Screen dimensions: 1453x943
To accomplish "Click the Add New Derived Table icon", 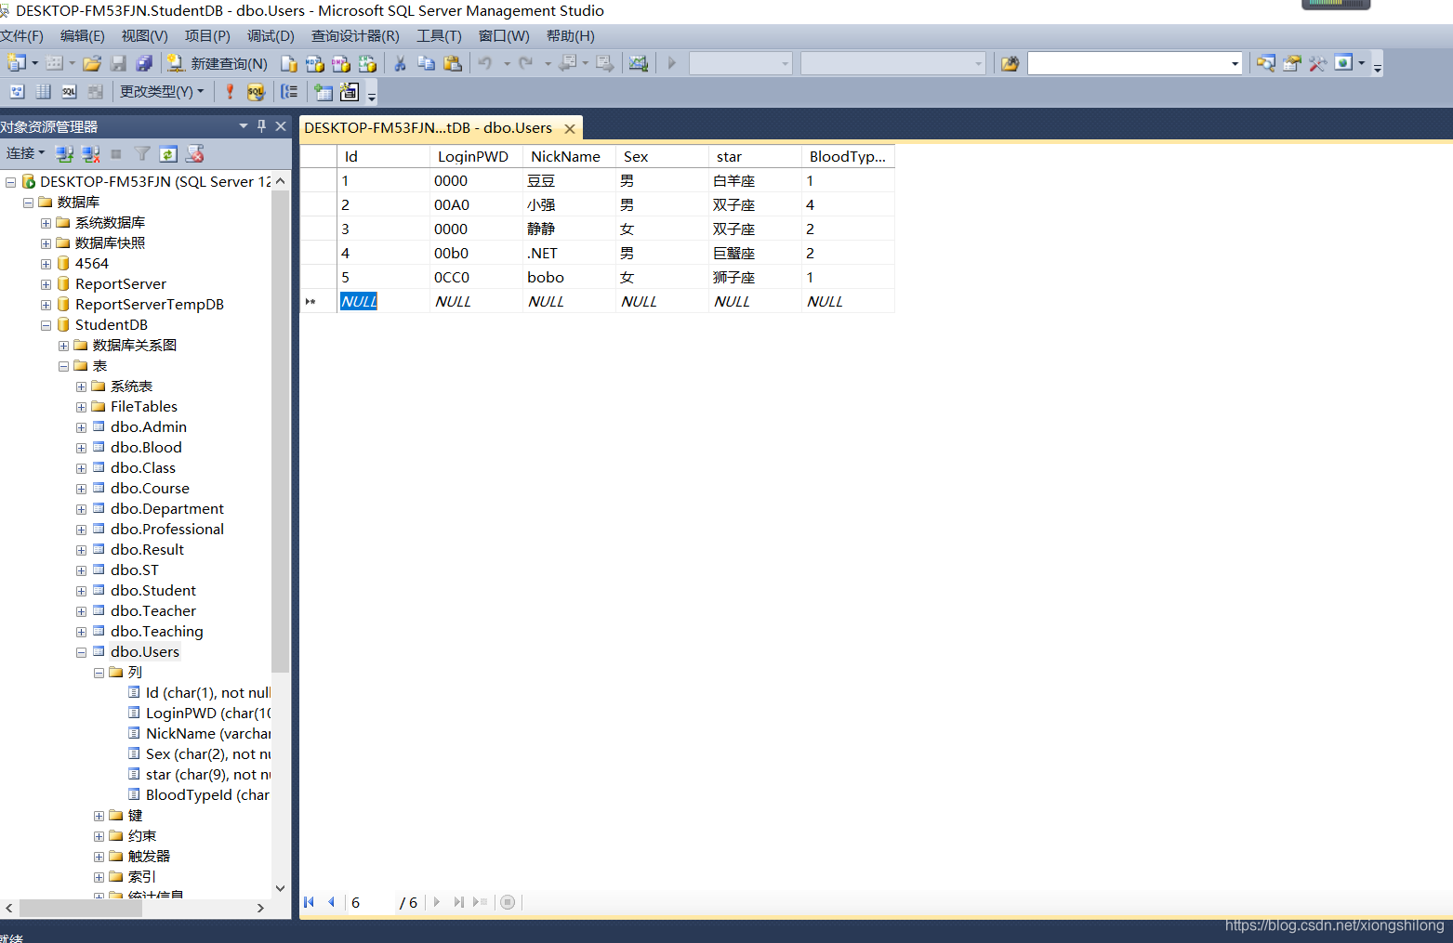I will (349, 91).
